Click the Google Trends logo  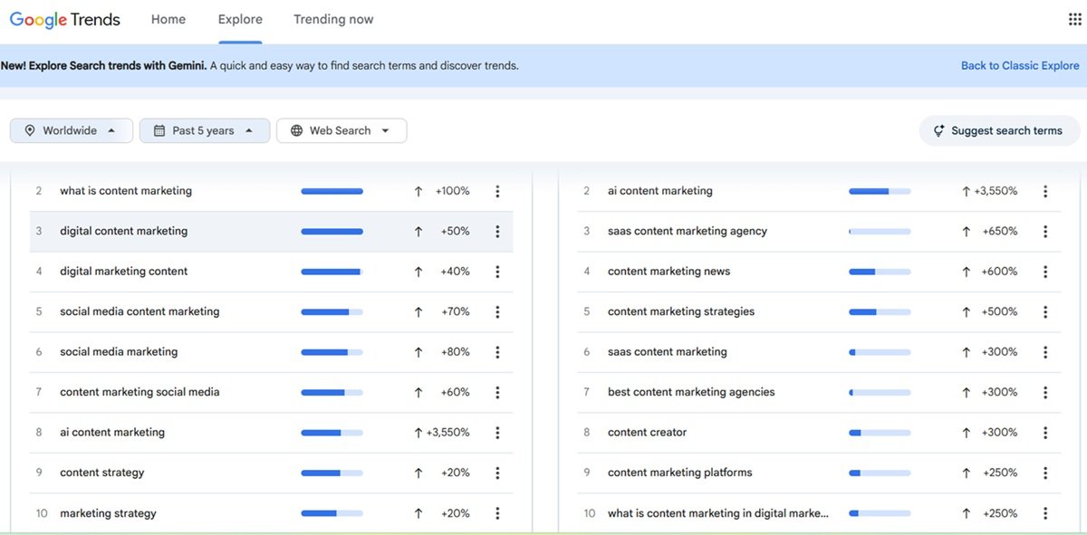tap(65, 20)
